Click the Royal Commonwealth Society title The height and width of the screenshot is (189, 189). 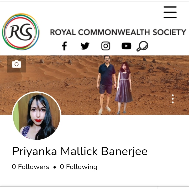(118, 32)
